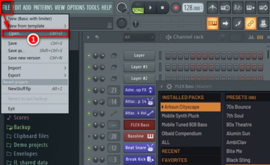Click the Channel rack speaker icon

(168, 37)
